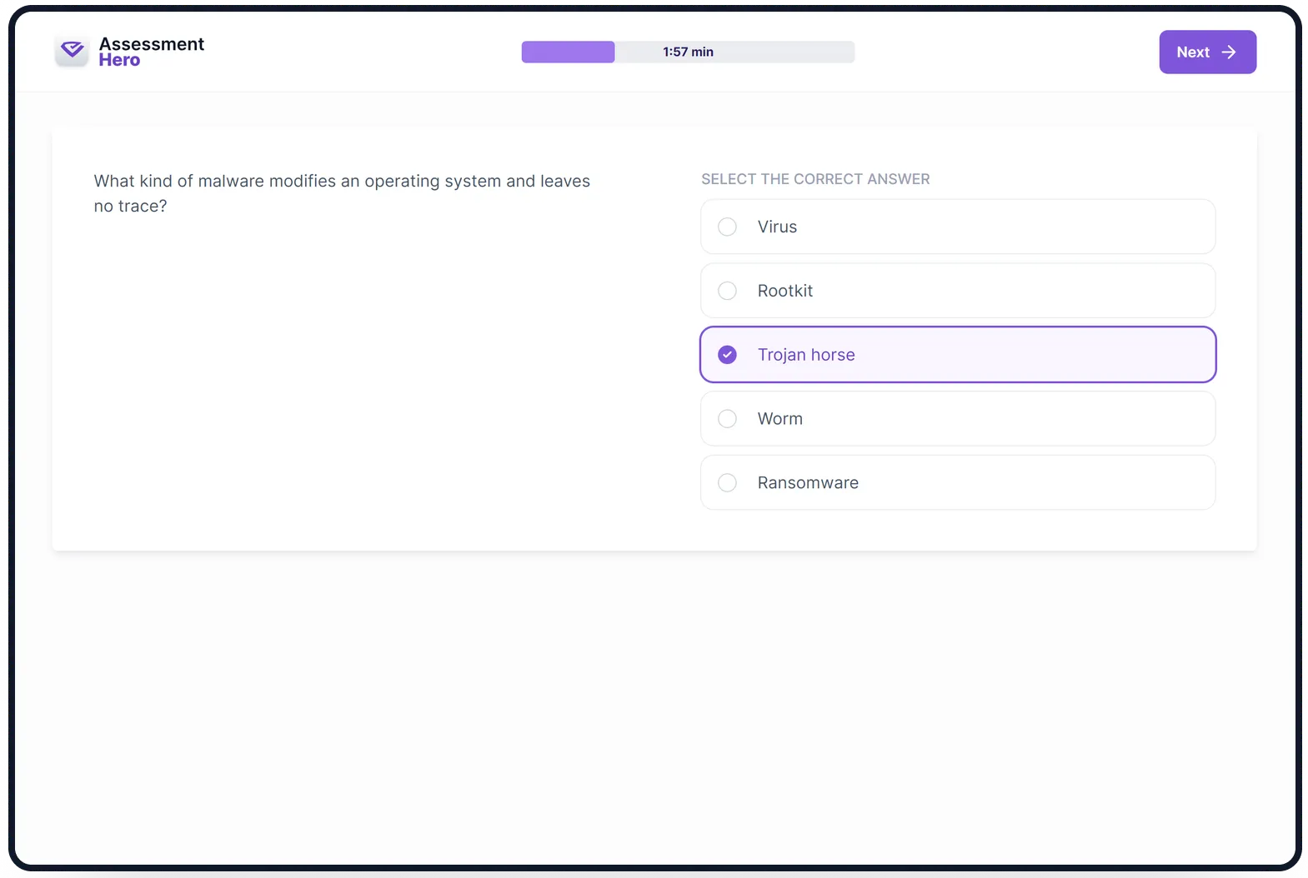Click the Assessment Hero logo icon

pyautogui.click(x=73, y=51)
